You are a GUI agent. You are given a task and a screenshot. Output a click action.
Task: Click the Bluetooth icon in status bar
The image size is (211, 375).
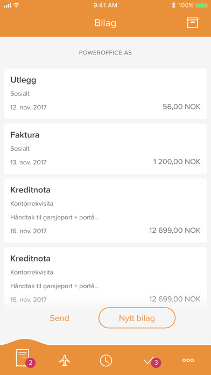[173, 5]
